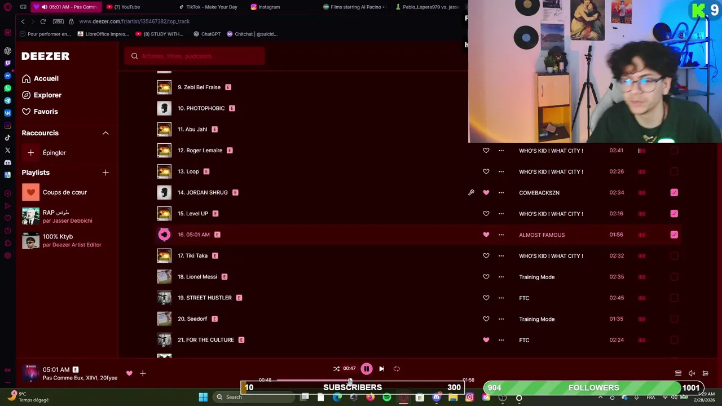Like the track Roger Lemaire
The width and height of the screenshot is (722, 406).
[x=486, y=151]
